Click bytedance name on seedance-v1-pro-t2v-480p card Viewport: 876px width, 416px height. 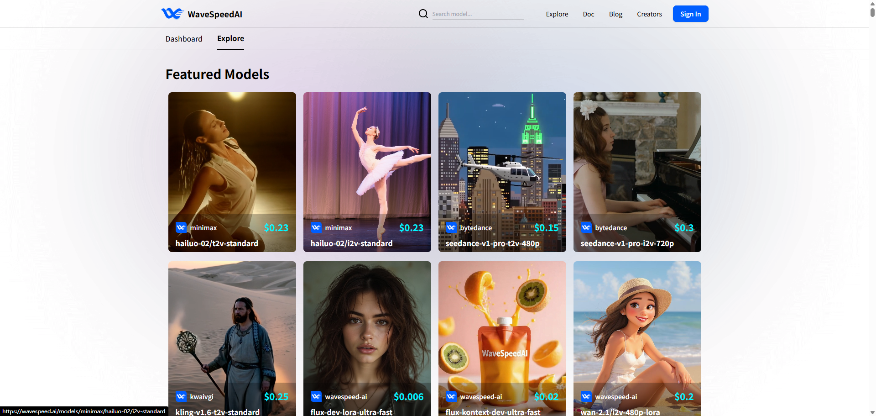point(476,227)
